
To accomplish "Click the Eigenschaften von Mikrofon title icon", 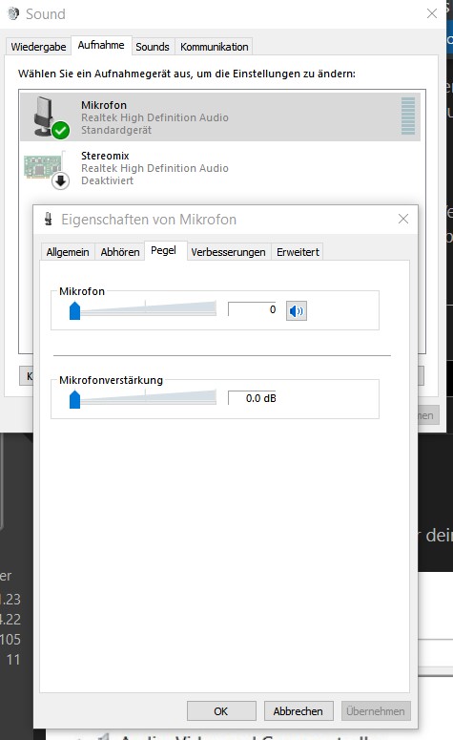I will pyautogui.click(x=48, y=219).
